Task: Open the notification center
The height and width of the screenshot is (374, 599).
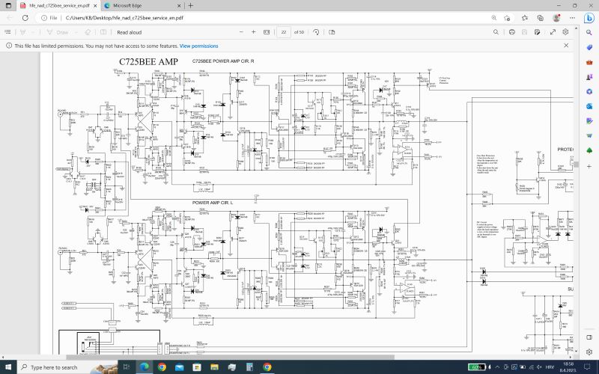Action: click(586, 367)
